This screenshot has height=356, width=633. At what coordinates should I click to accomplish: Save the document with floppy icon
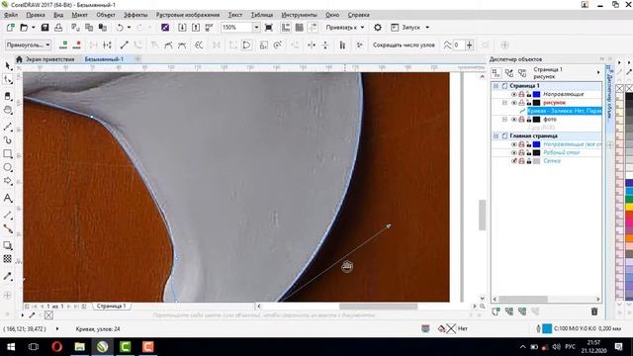click(45, 28)
